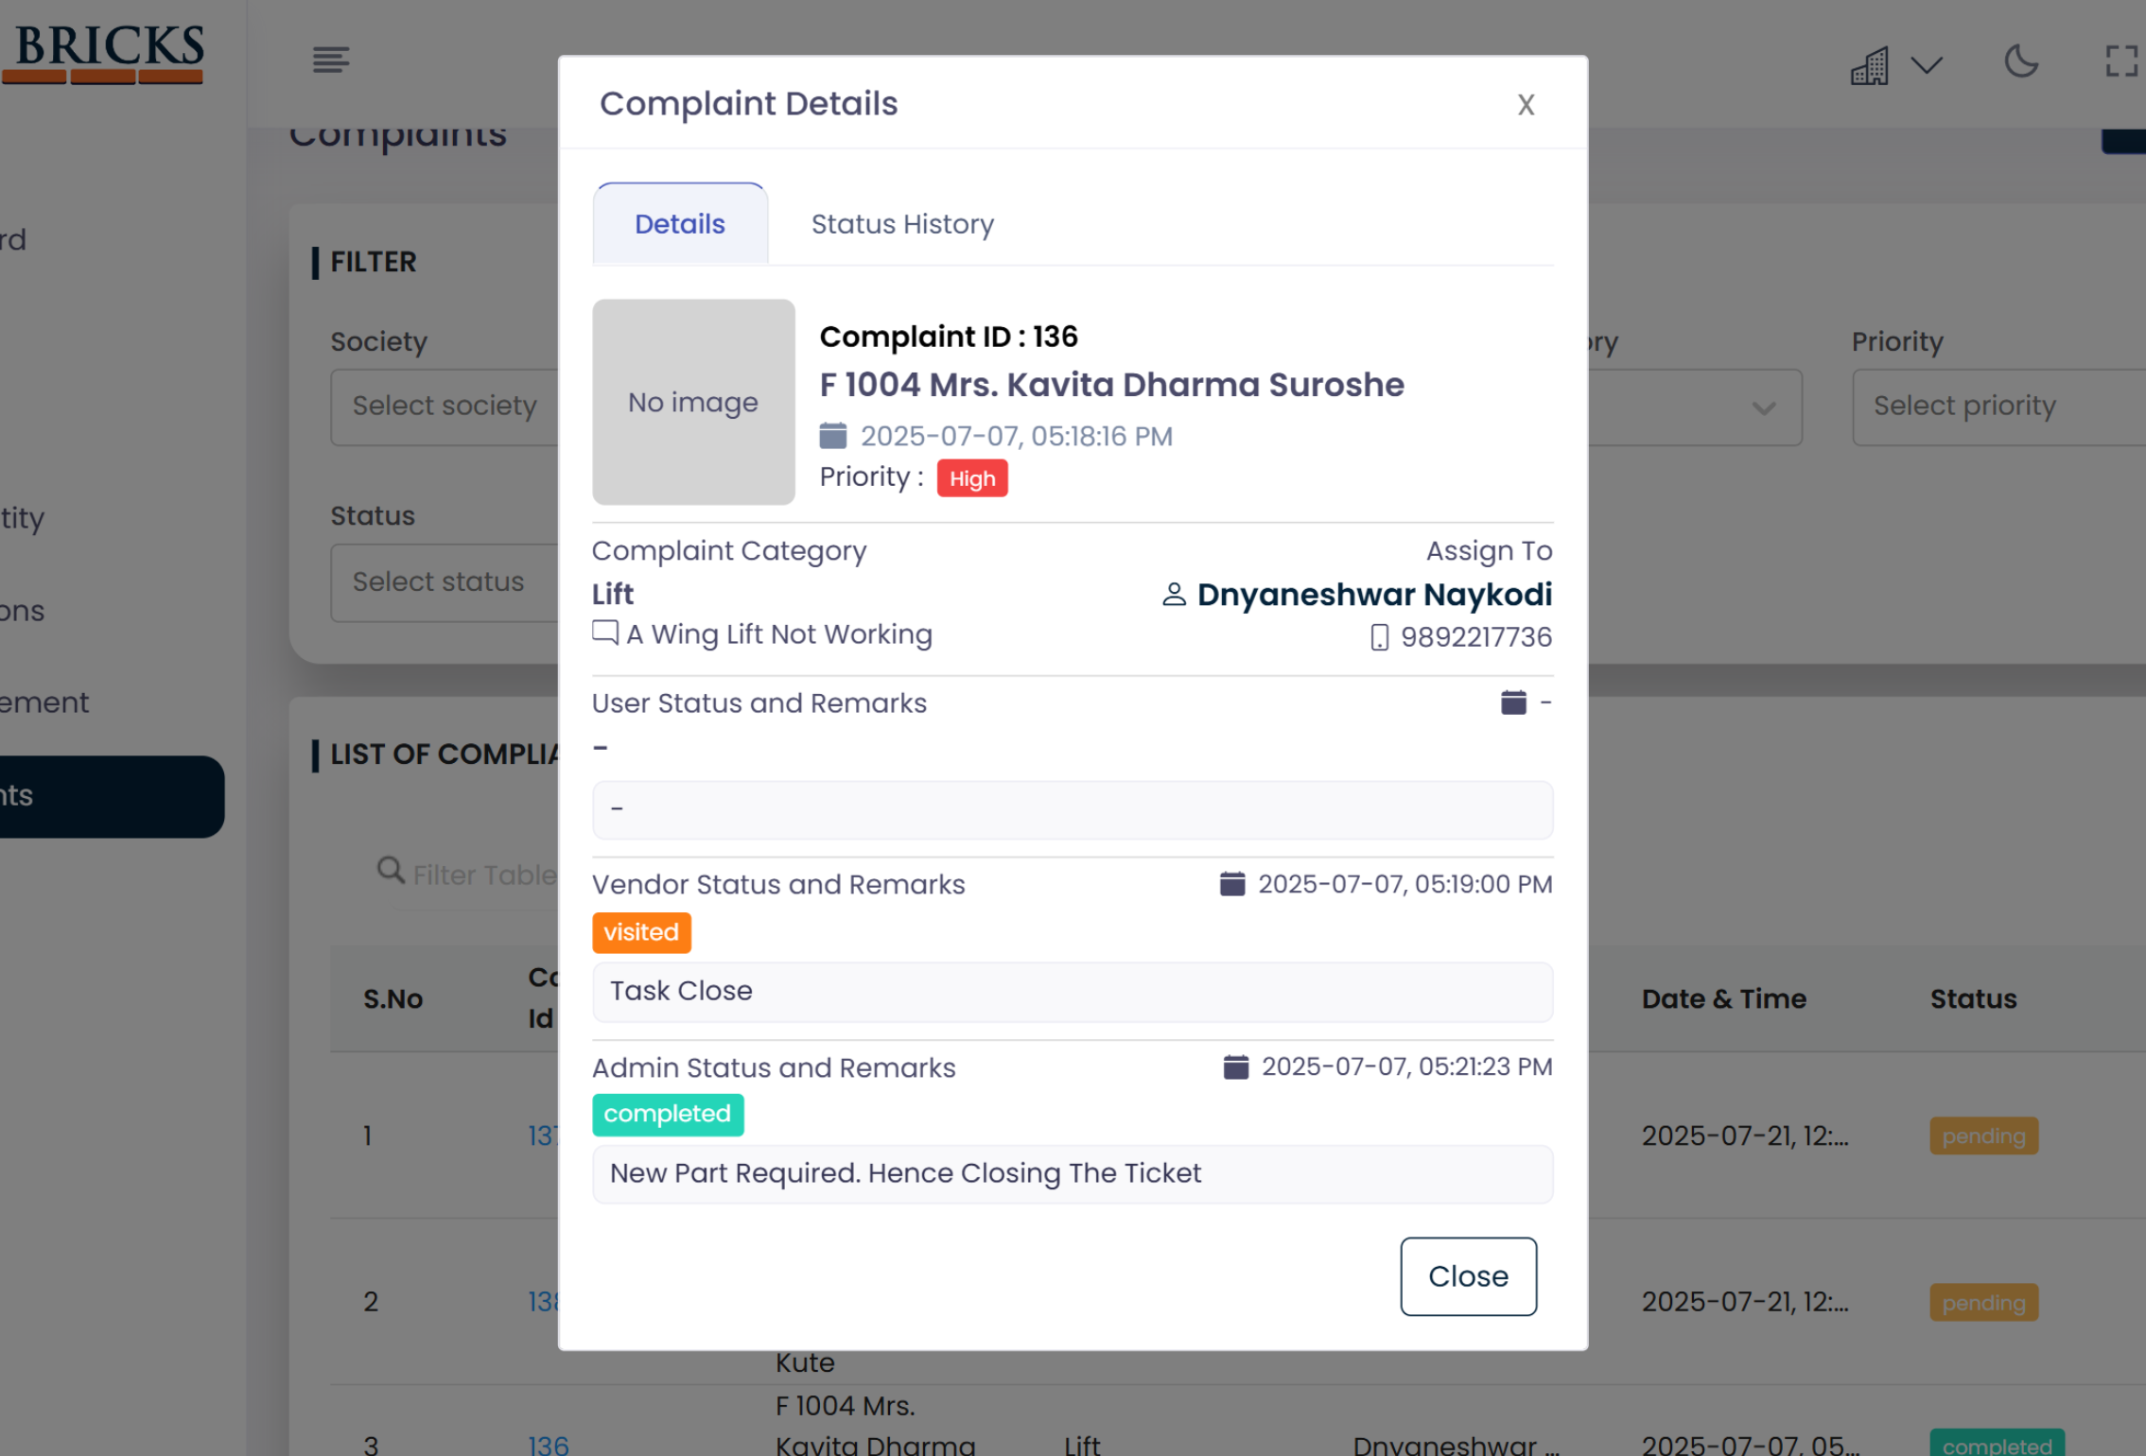
Task: Click calendar icon in Admin Status row
Action: pyautogui.click(x=1236, y=1066)
